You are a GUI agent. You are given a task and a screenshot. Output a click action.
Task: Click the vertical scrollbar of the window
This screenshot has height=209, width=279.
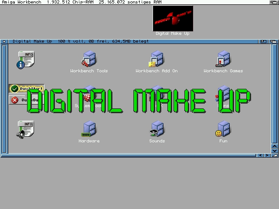275,94
